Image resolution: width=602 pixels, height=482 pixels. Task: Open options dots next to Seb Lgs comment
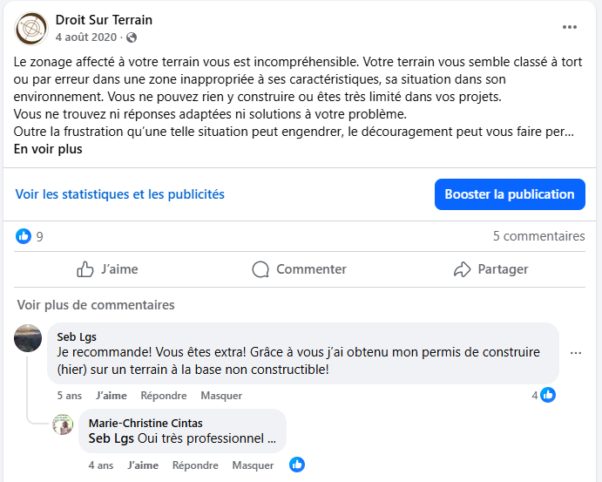coord(576,353)
